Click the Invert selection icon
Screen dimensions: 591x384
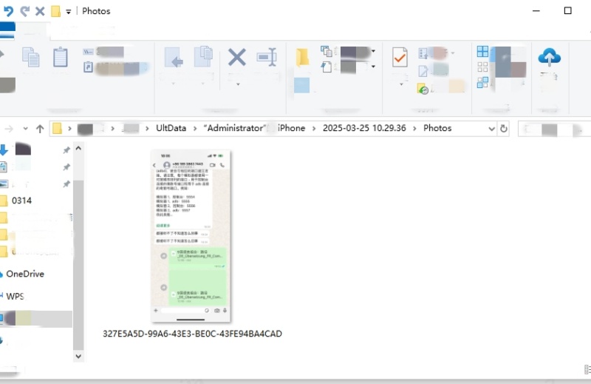coord(482,82)
